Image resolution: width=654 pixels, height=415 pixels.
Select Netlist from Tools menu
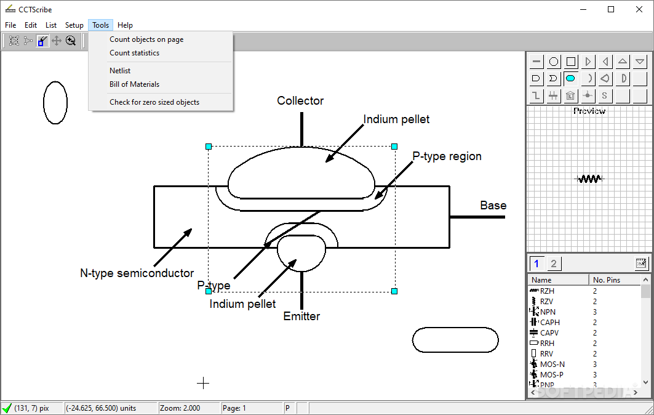click(x=161, y=71)
